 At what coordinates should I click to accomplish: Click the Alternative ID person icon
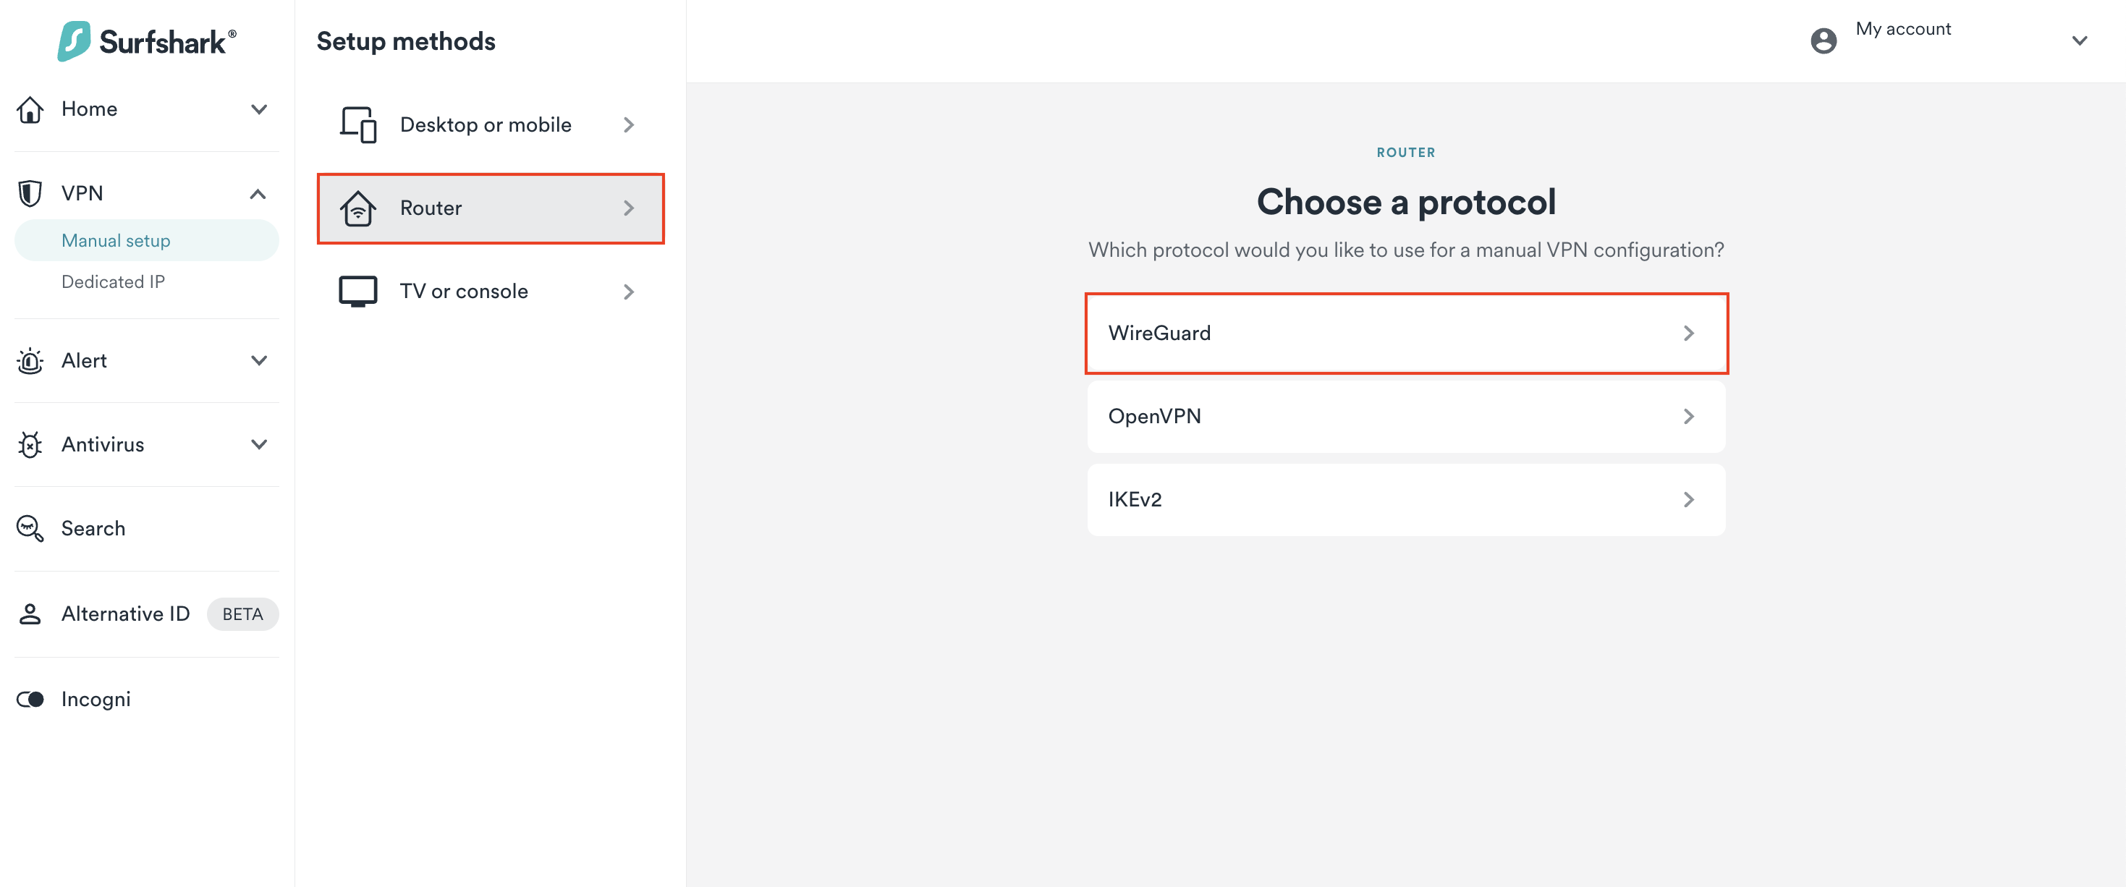(x=30, y=614)
